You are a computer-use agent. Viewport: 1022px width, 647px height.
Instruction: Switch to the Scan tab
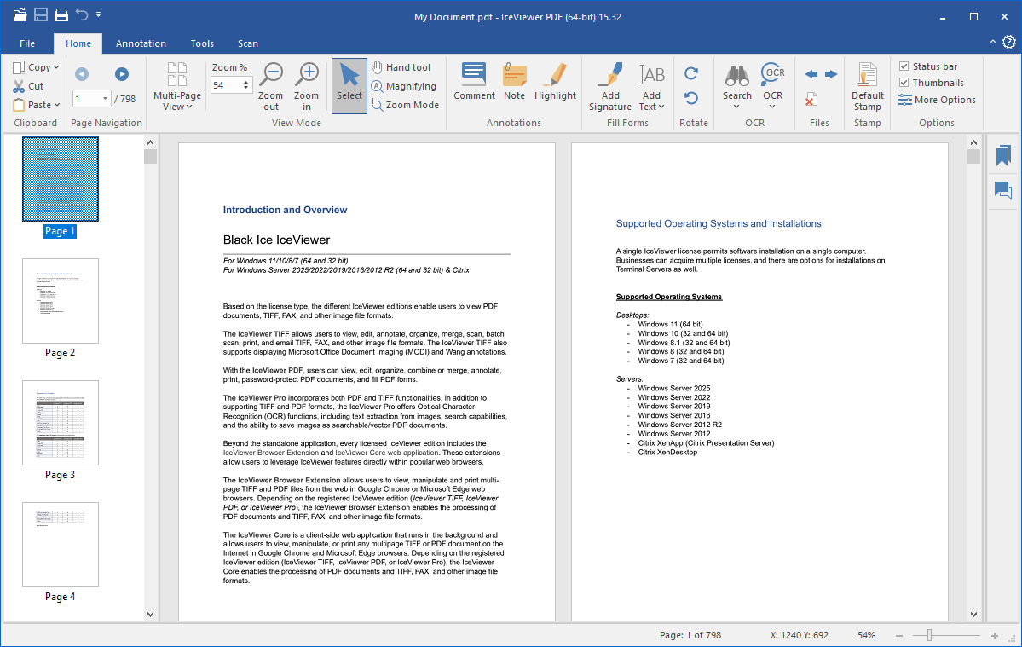coord(248,43)
